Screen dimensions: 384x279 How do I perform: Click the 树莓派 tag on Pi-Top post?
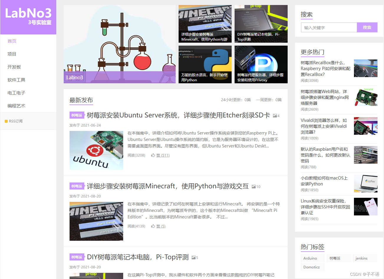point(77,257)
